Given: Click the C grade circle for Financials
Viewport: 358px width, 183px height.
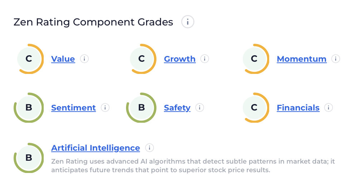Looking at the screenshot, I should pos(254,108).
